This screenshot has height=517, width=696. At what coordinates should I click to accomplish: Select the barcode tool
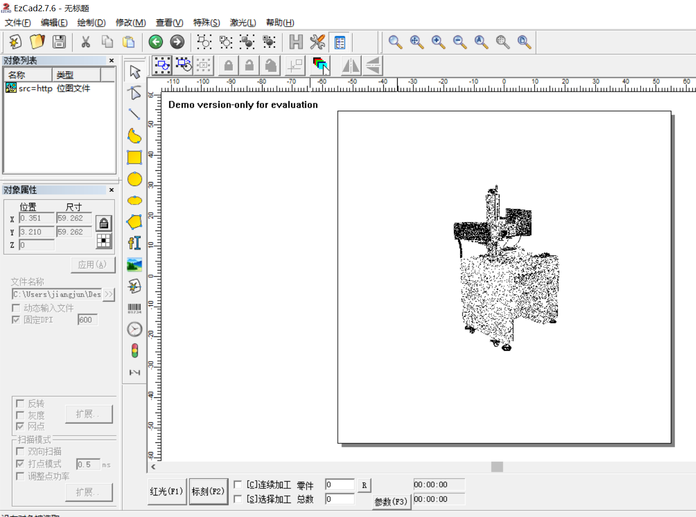(135, 308)
